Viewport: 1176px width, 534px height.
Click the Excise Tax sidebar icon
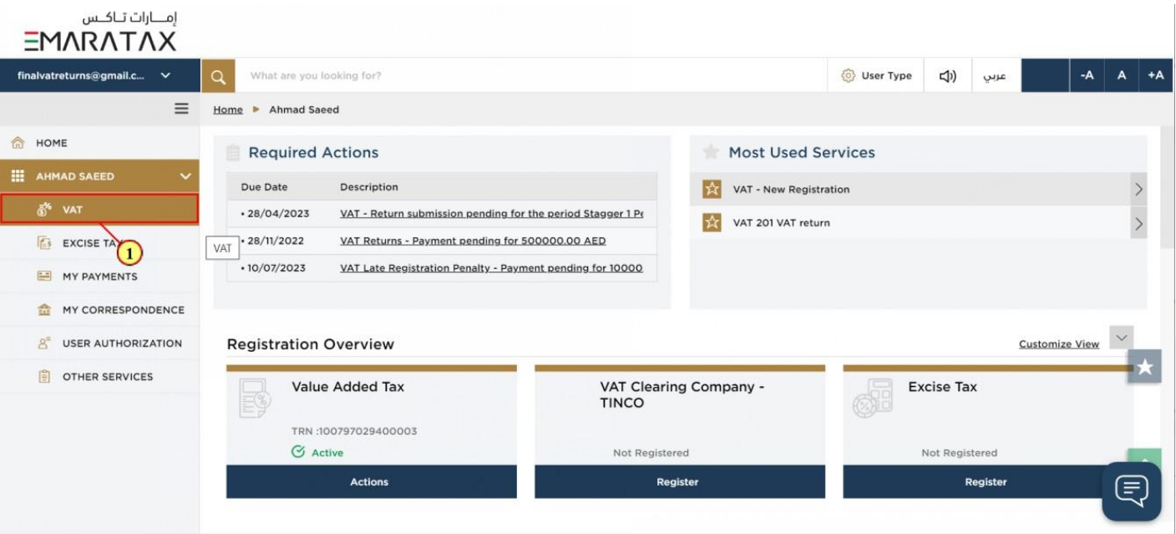[x=45, y=243]
